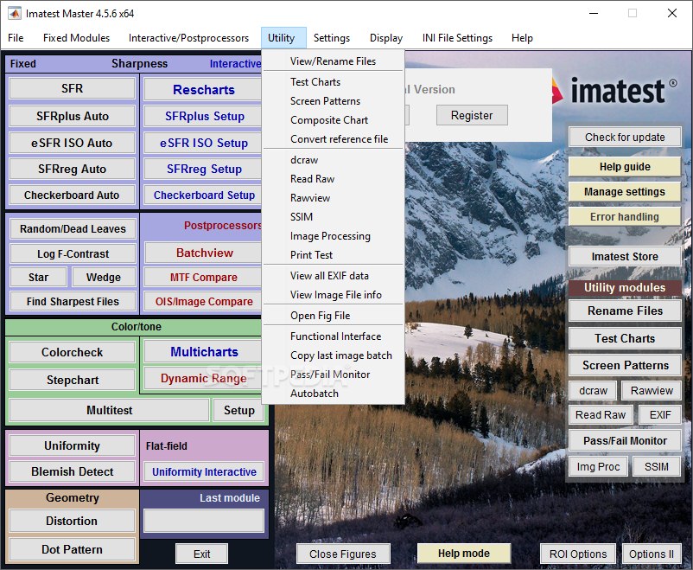This screenshot has height=570, width=693.
Task: Run Multitest
Action: [x=109, y=410]
